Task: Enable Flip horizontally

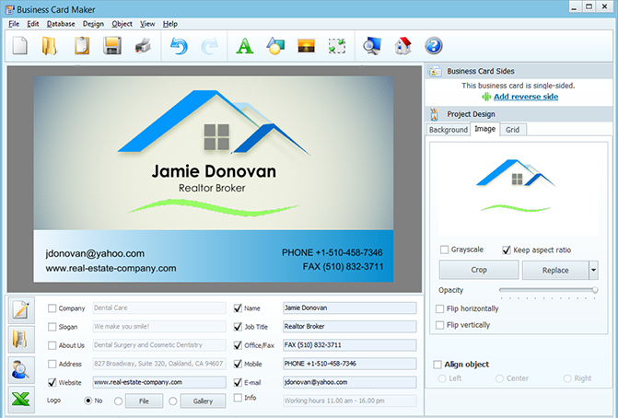Action: pos(440,308)
